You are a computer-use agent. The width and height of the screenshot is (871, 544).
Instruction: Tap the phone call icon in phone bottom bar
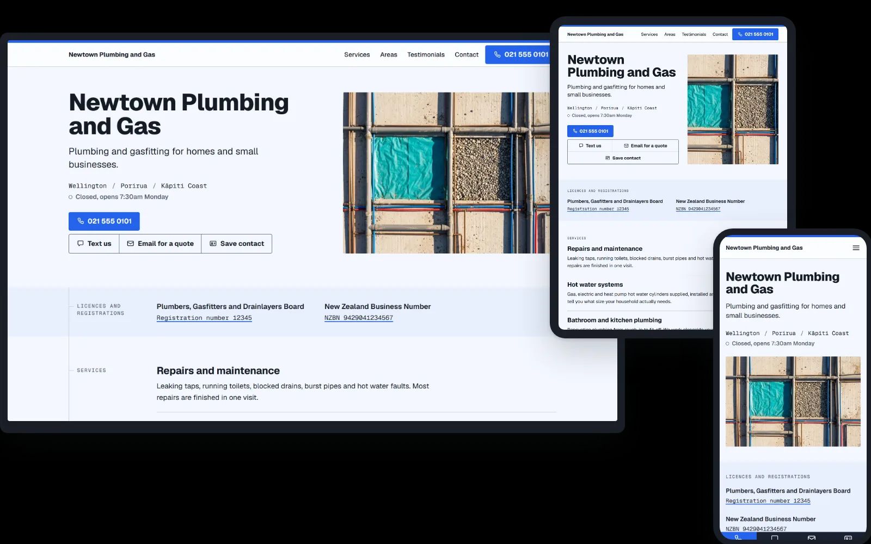[x=738, y=537]
